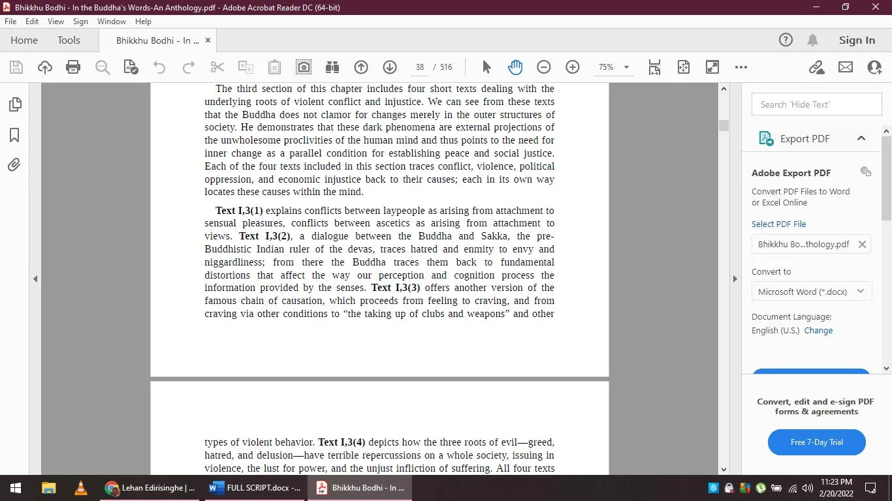Click the Sign In button

pyautogui.click(x=857, y=40)
